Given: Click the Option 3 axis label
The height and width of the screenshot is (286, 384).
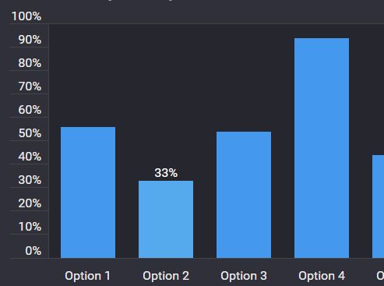Looking at the screenshot, I should point(244,276).
